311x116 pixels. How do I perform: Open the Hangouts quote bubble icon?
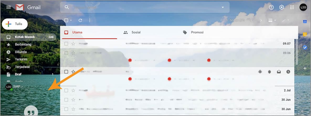31,112
